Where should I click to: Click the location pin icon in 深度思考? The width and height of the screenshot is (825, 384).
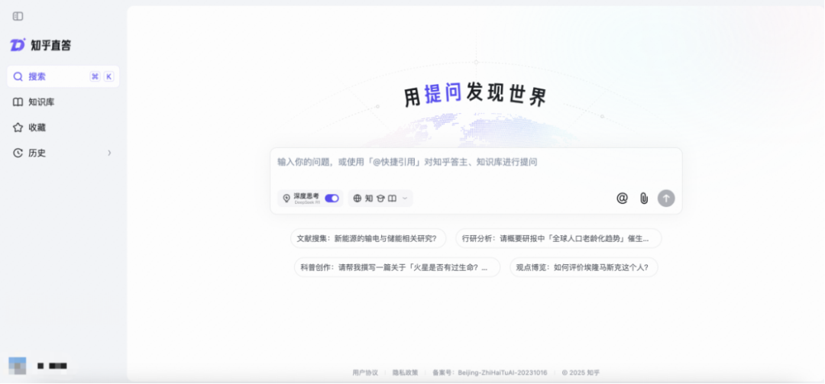click(286, 198)
